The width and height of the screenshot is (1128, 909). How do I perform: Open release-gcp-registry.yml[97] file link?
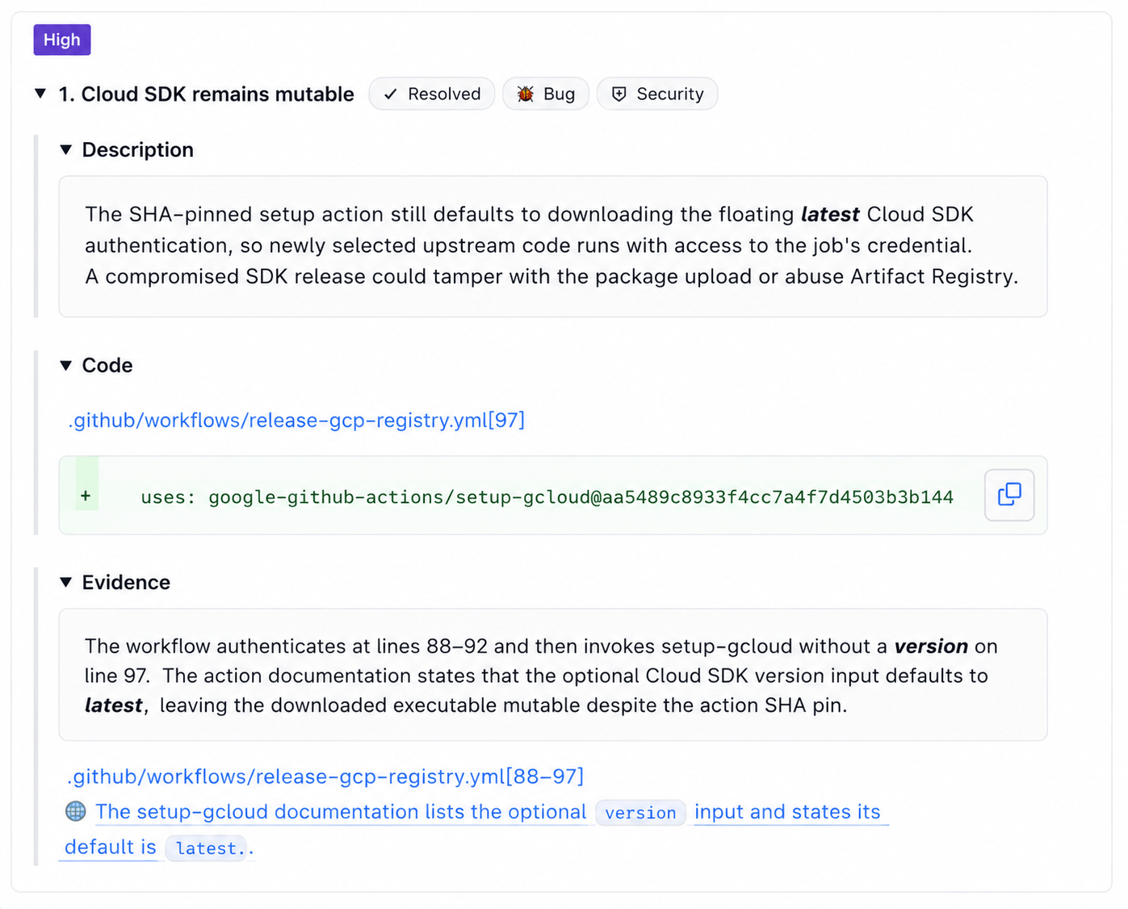coord(296,421)
